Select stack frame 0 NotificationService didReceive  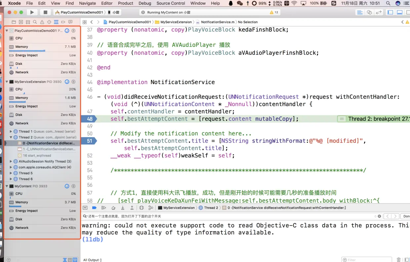coord(46,143)
